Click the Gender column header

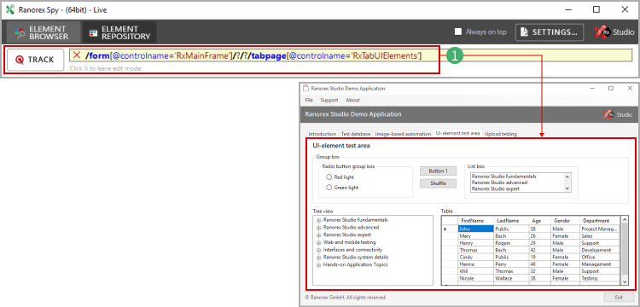[x=565, y=221]
